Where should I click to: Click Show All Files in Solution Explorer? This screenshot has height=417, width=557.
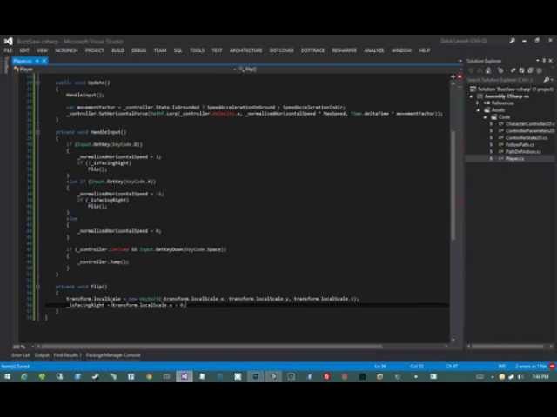click(540, 70)
